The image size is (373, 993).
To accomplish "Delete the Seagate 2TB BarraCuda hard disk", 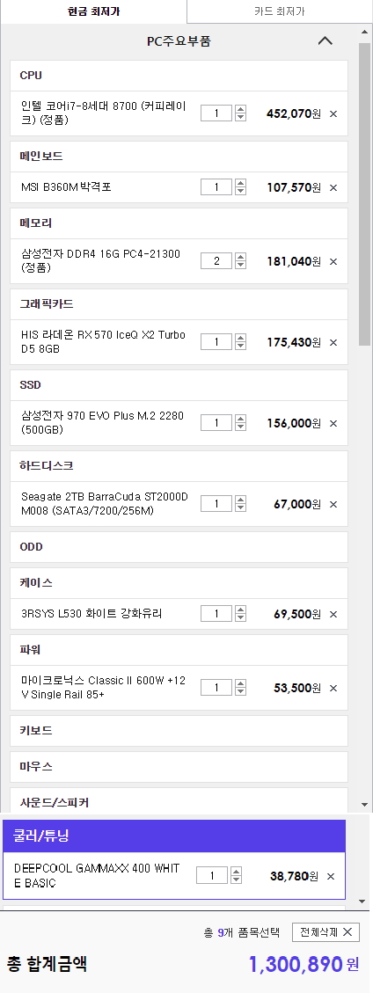I will point(333,505).
